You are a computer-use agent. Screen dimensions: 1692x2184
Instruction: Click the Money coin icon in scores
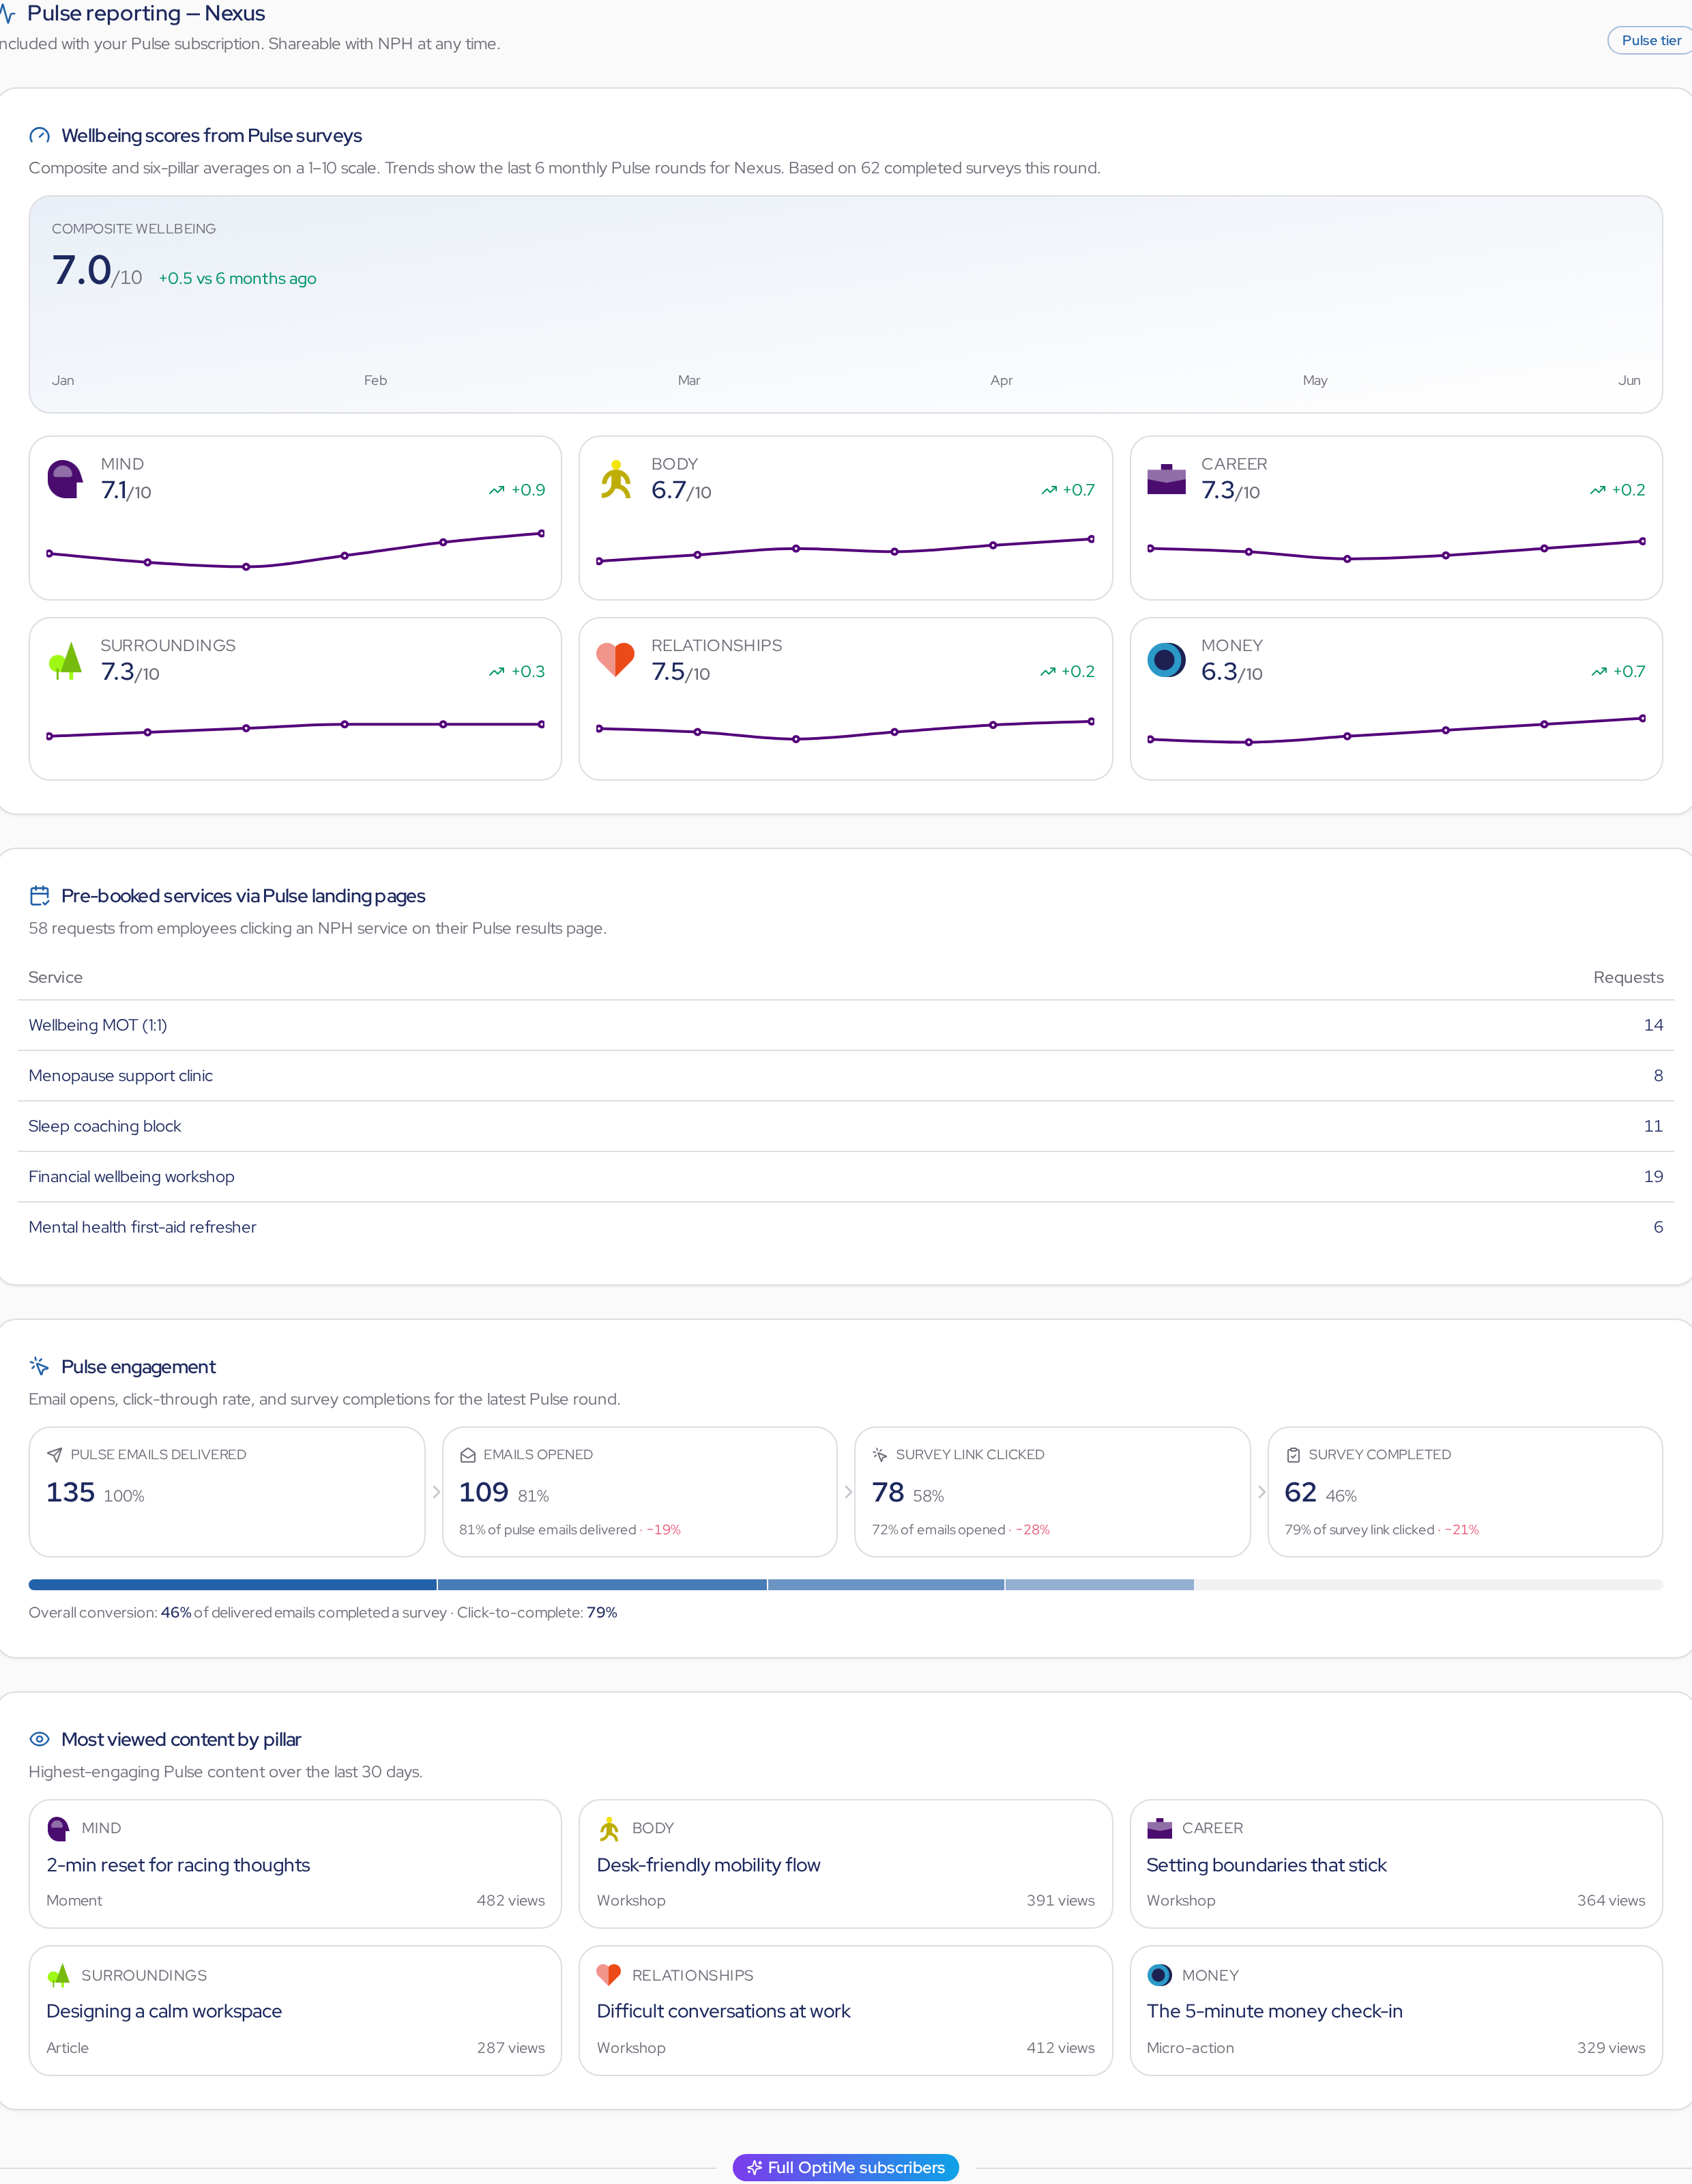(1166, 660)
